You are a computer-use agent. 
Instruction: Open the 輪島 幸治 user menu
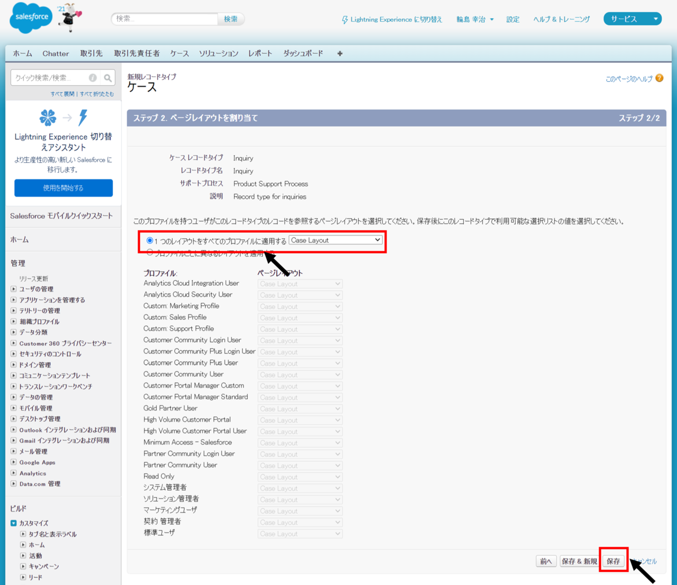coord(475,19)
